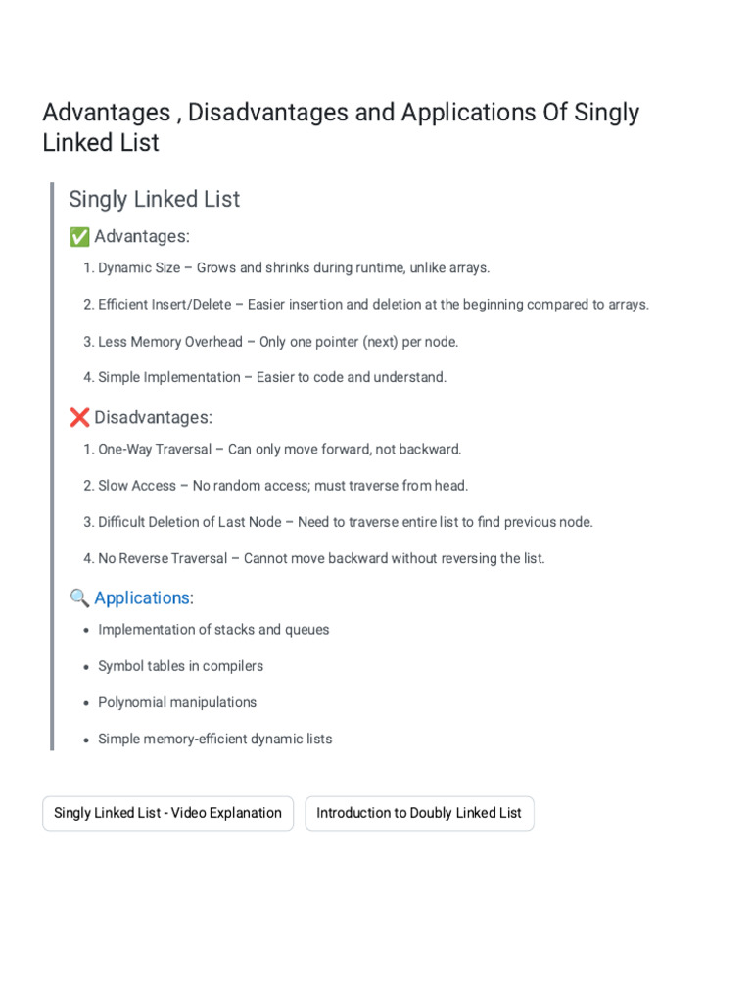Image resolution: width=752 pixels, height=1003 pixels.
Task: Select the Symbol tables in compilers bullet
Action: [180, 666]
